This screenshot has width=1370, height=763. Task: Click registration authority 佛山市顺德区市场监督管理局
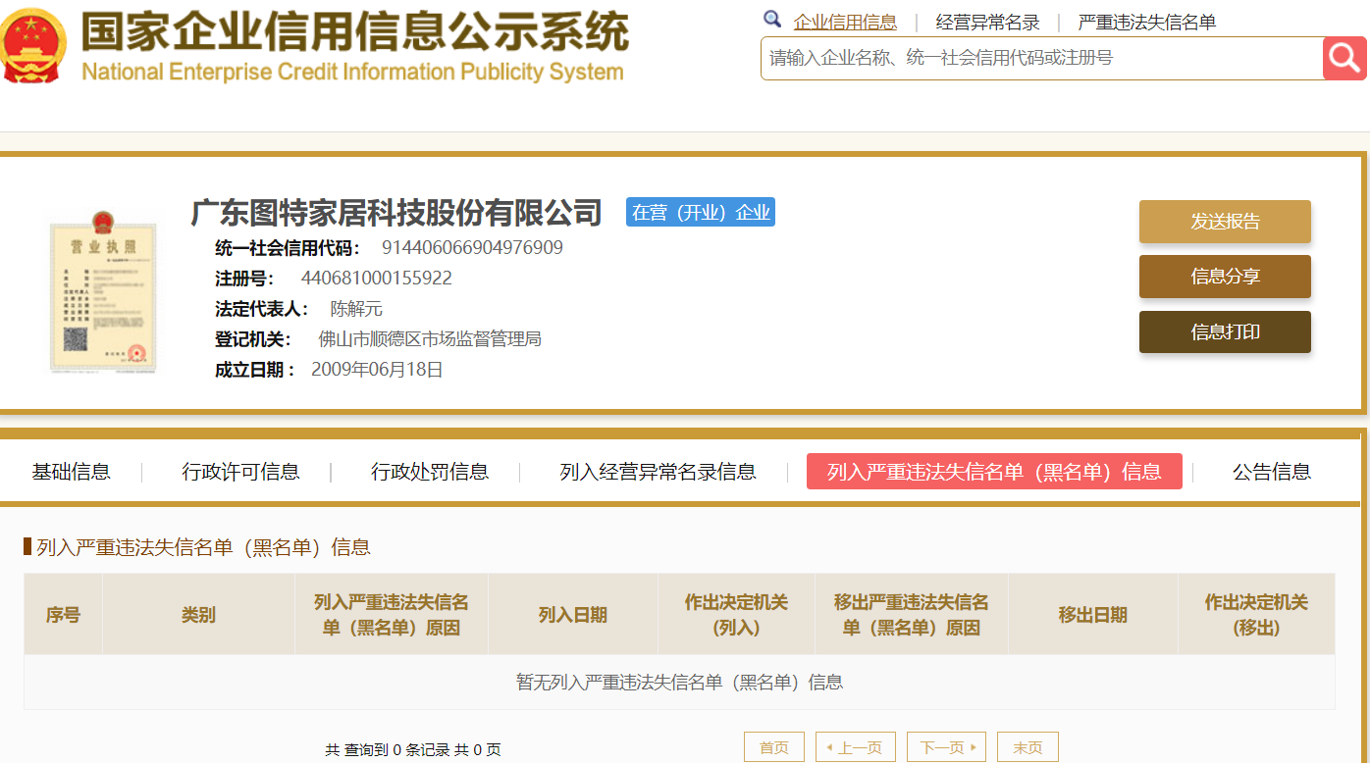[430, 339]
